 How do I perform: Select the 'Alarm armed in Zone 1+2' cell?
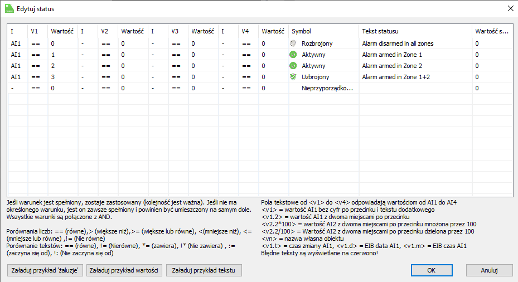(396, 77)
